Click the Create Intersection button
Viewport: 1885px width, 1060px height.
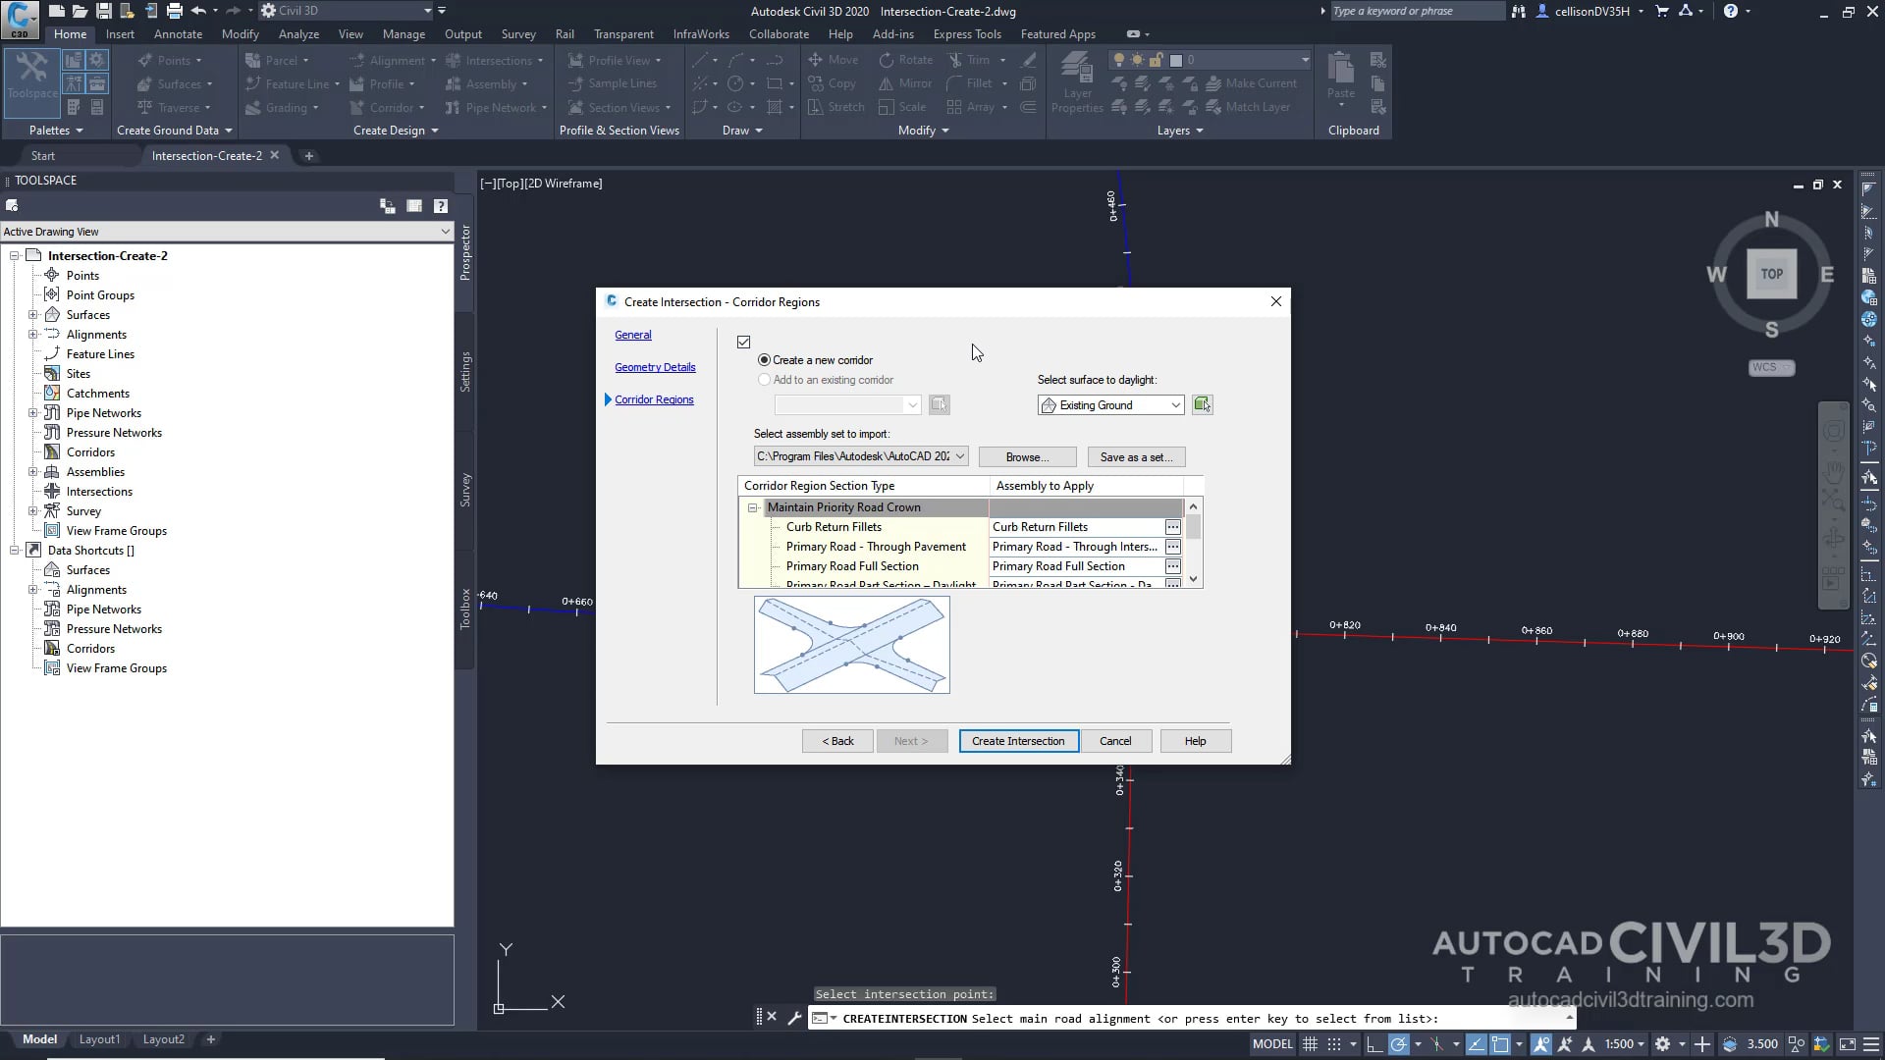coord(1018,741)
